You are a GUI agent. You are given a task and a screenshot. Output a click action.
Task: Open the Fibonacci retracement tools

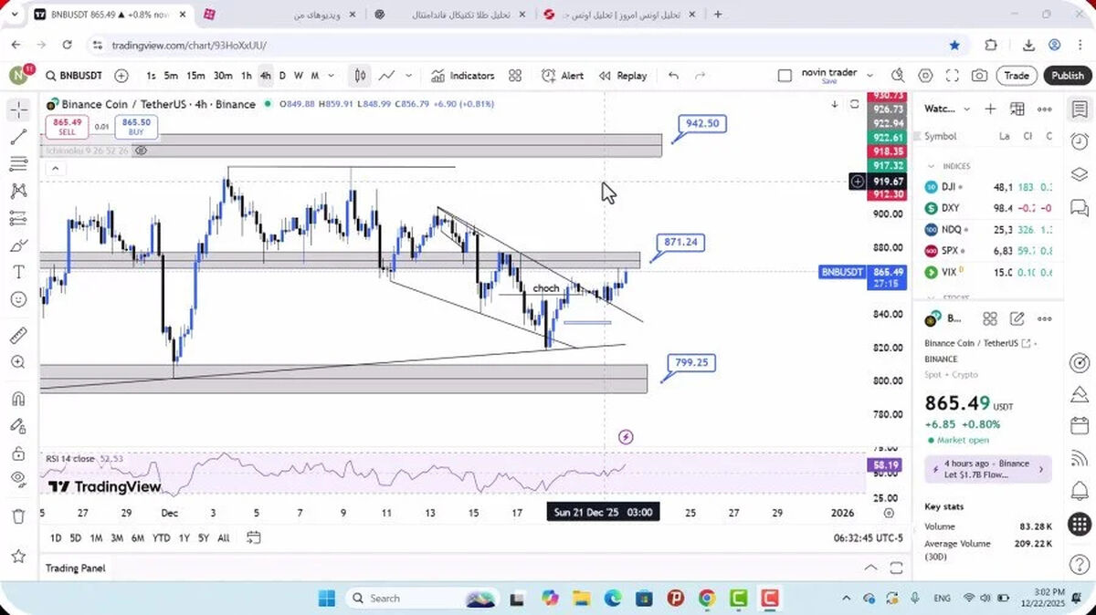tap(18, 164)
